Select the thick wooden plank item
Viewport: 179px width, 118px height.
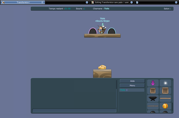pyautogui.click(x=165, y=98)
